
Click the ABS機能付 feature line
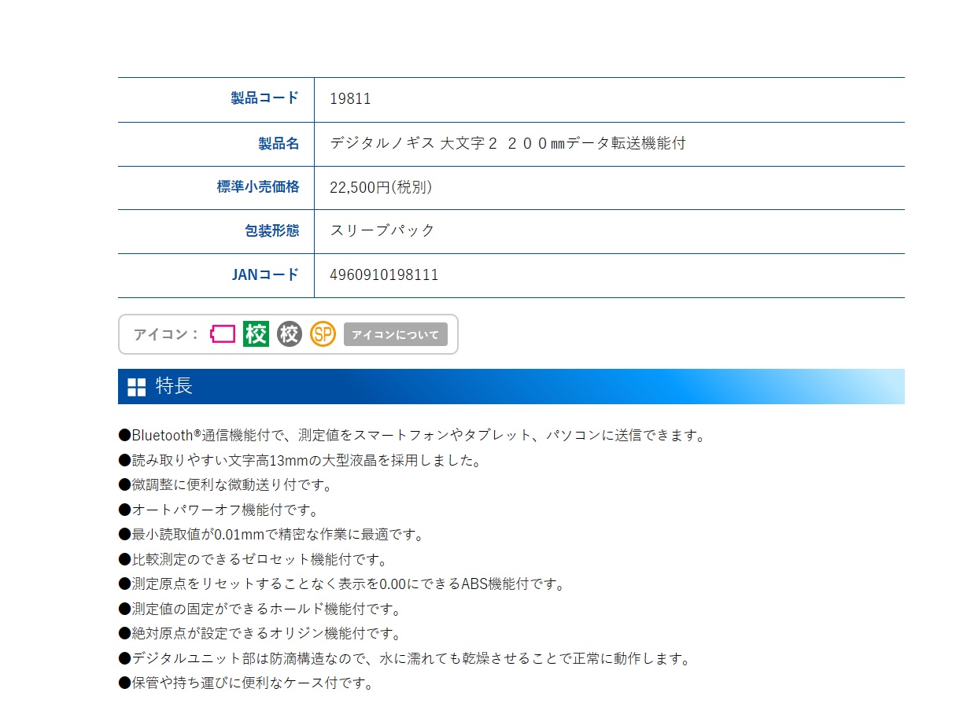341,584
